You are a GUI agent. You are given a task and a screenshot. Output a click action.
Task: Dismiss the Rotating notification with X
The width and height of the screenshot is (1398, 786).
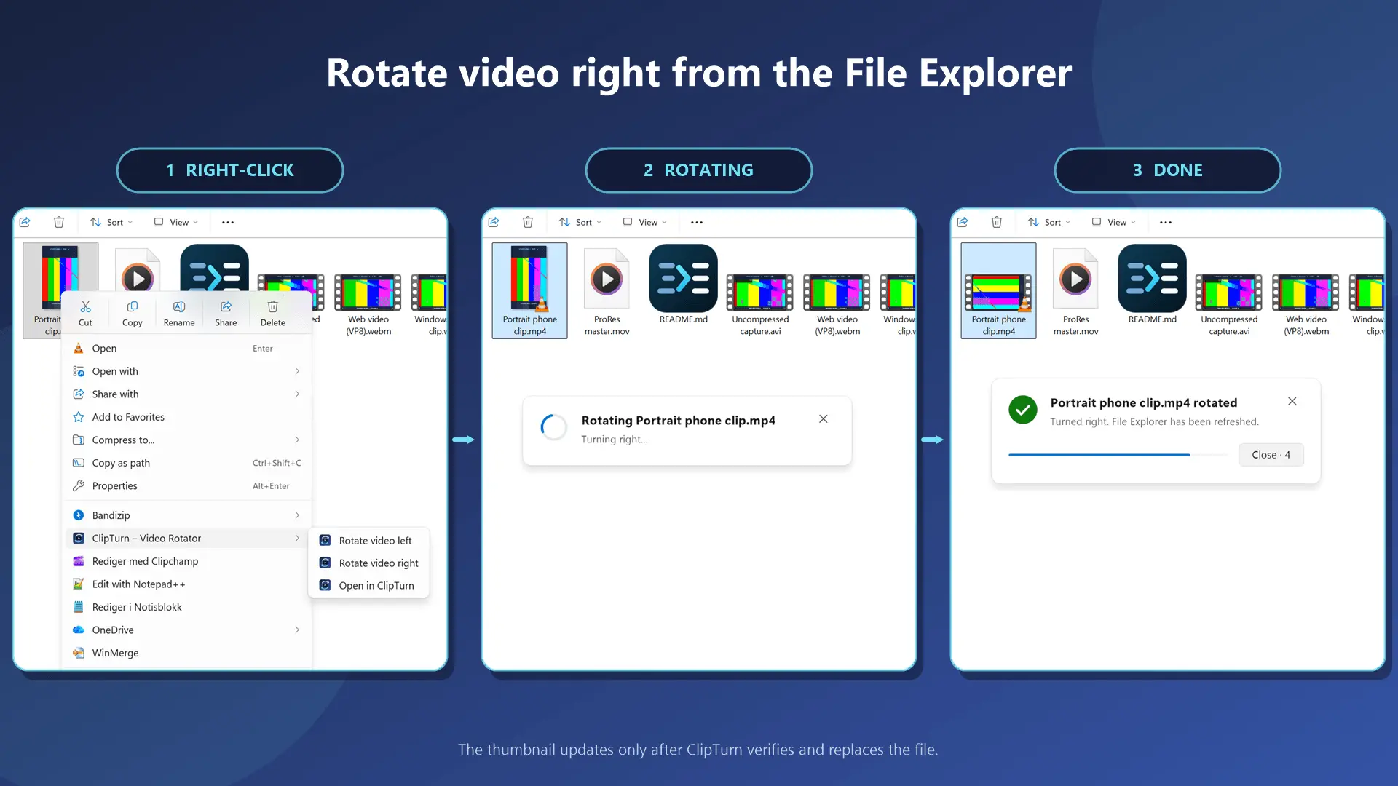coord(823,418)
